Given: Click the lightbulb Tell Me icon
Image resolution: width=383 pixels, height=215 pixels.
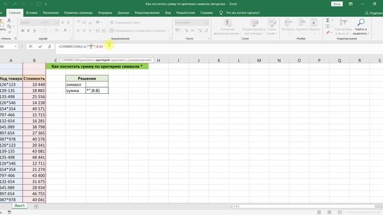Looking at the screenshot, I should pos(221,13).
